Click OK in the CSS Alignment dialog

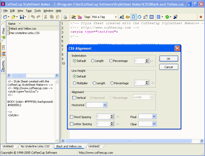pos(168,59)
